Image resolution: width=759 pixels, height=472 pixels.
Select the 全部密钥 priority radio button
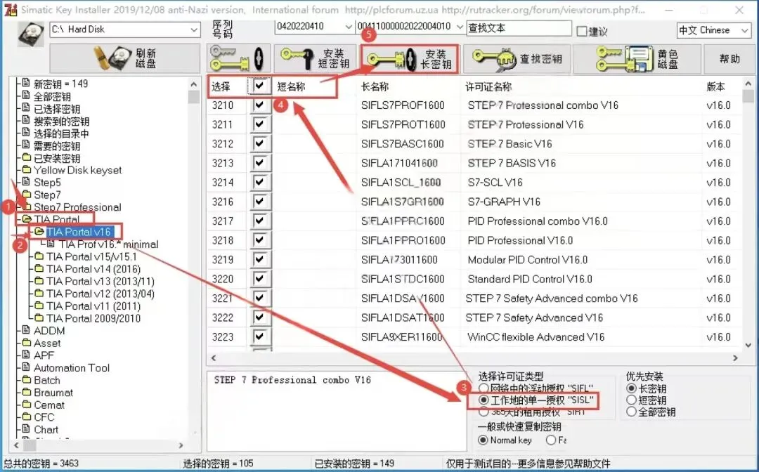click(x=631, y=412)
